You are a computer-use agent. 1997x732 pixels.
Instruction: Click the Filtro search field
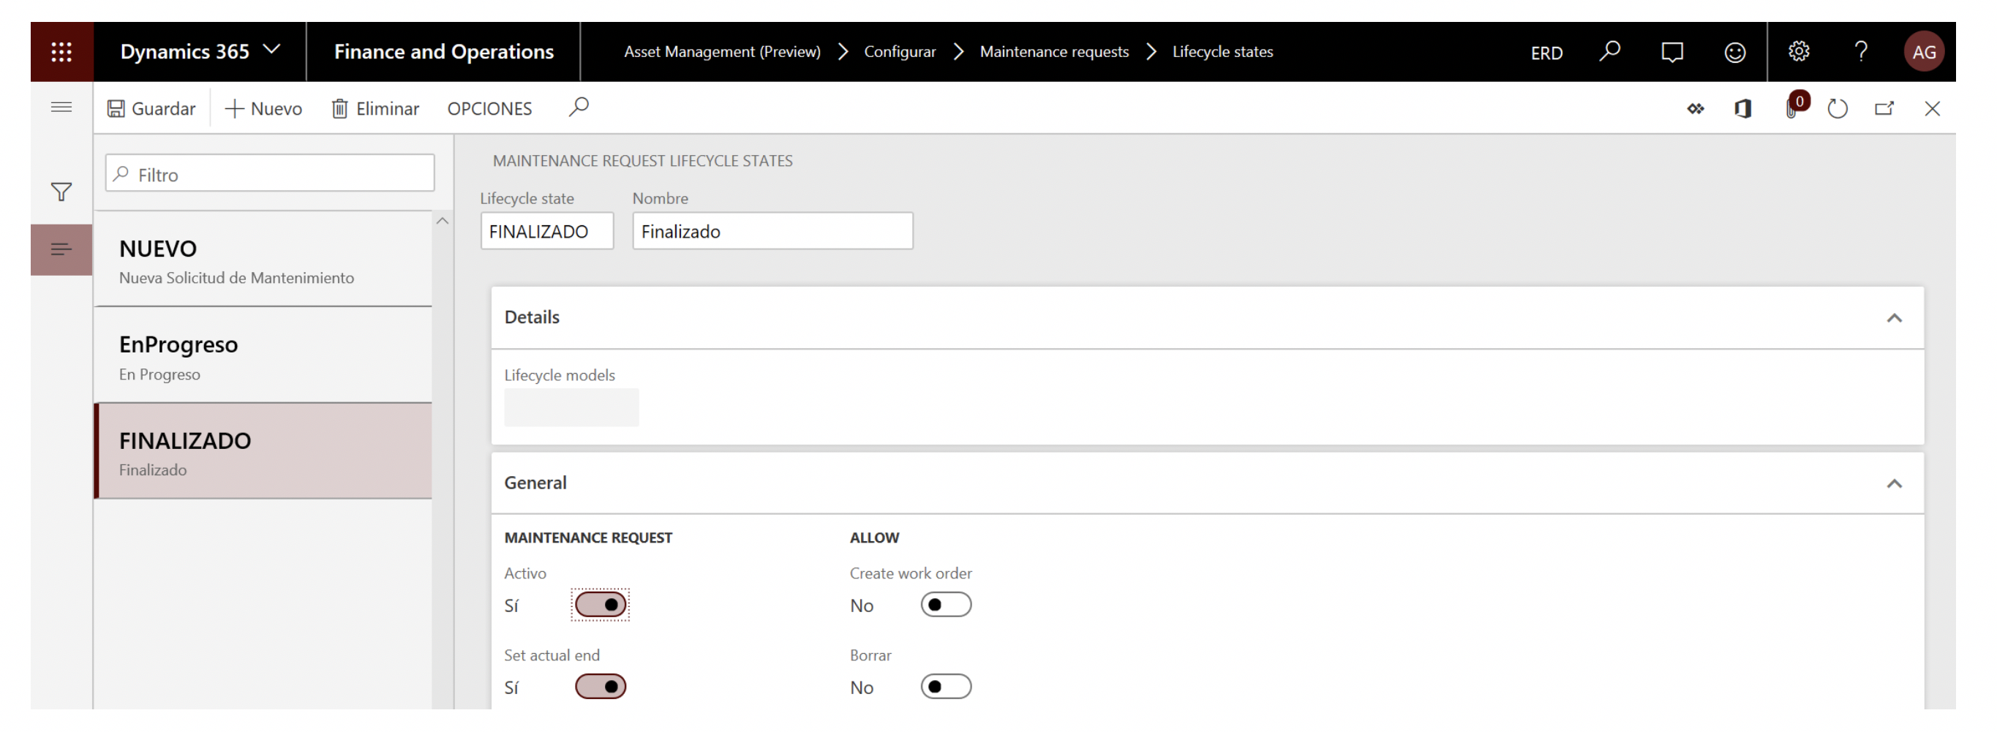(270, 173)
